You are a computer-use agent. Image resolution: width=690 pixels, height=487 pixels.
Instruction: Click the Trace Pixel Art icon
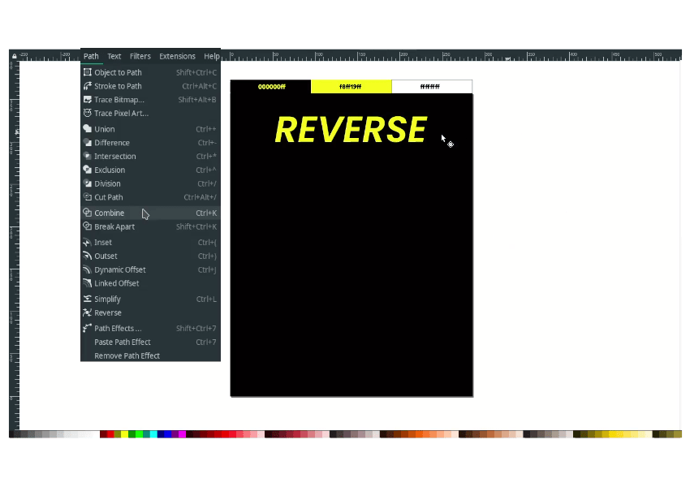[88, 113]
